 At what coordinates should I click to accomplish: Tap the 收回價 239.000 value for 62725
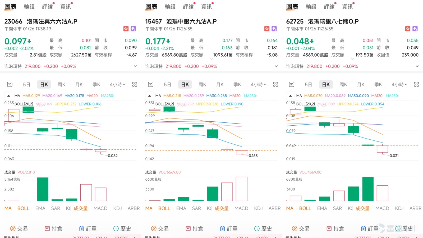click(410, 55)
